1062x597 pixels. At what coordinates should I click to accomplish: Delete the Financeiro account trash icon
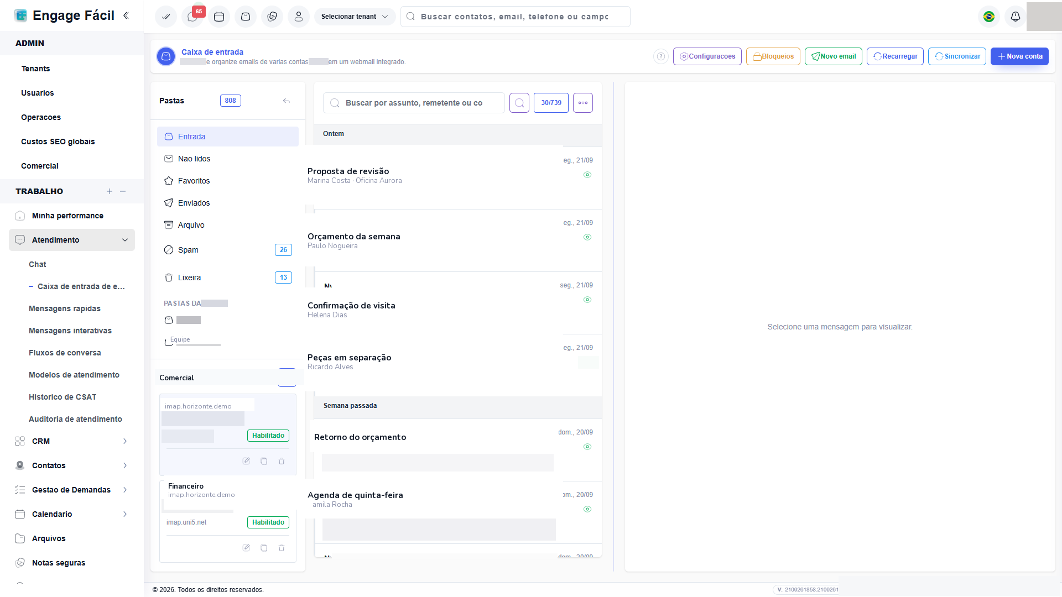282,548
